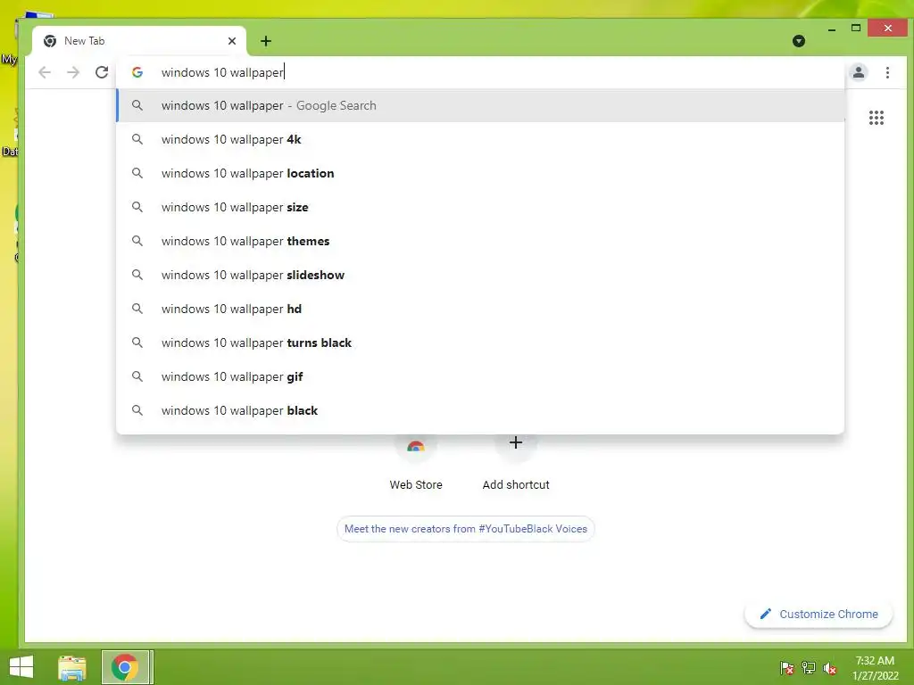Open the Action Center flag icon
The image size is (914, 685).
(786, 668)
